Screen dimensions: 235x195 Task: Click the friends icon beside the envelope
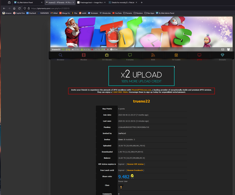point(228,49)
